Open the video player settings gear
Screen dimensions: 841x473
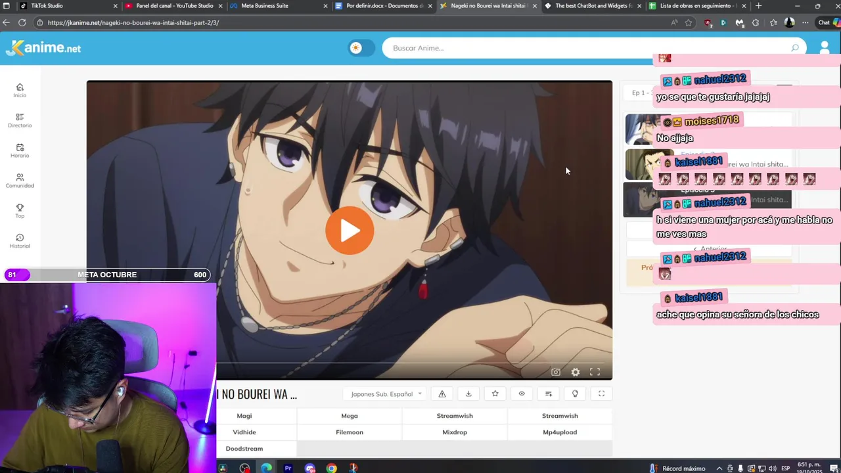coord(576,372)
